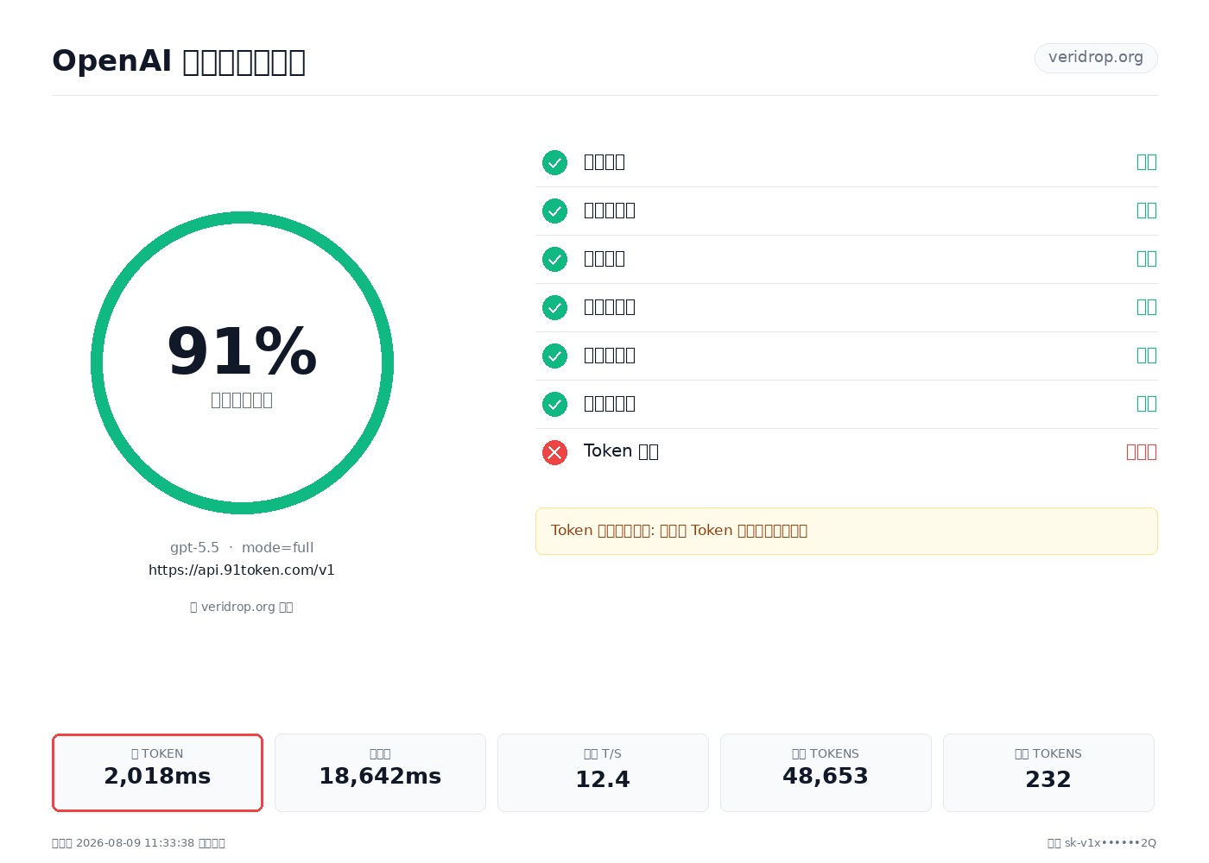Screen dimensions: 1209x863
Task: Click the last green checkmark above Token row
Action: (554, 404)
